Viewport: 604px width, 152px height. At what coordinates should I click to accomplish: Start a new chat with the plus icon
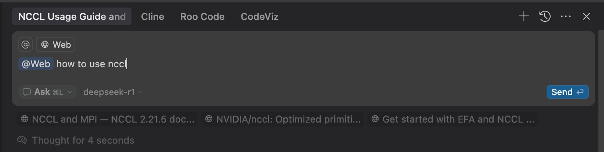click(524, 16)
